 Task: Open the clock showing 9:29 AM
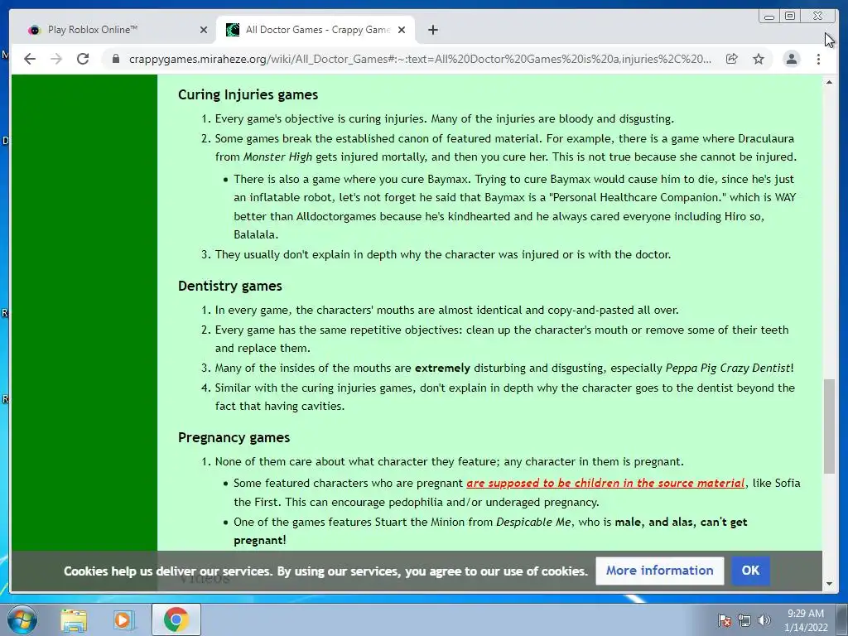(806, 620)
